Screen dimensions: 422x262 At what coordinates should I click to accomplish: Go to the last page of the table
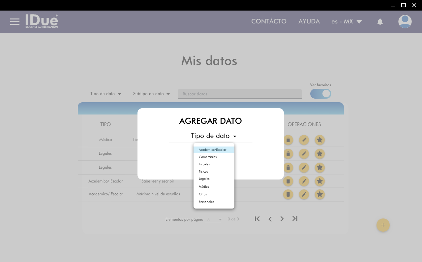[x=295, y=219]
